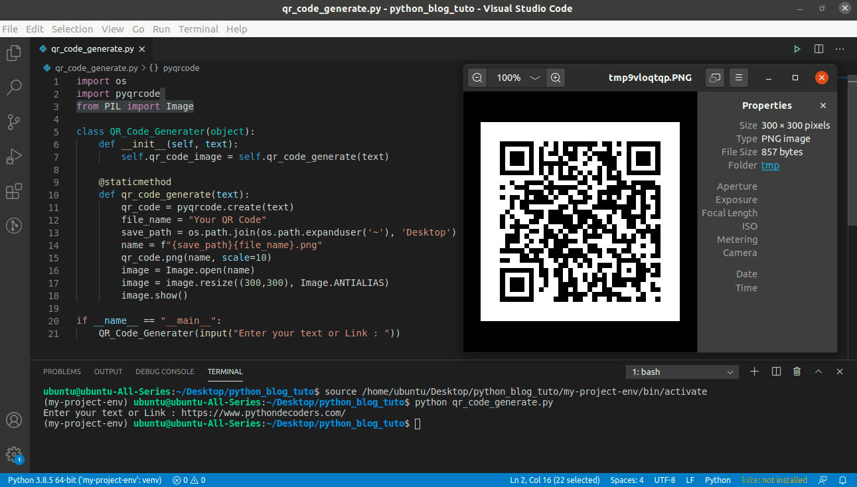Select the TERMINAL tab

click(x=225, y=372)
